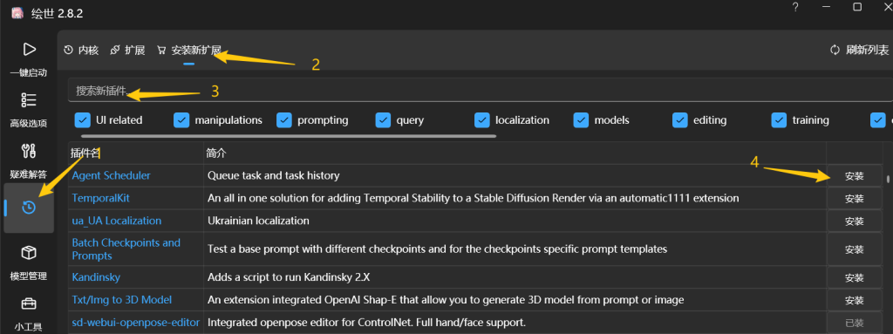Open 小工具 toolbox icon in sidebar
893x334 pixels.
pyautogui.click(x=29, y=303)
